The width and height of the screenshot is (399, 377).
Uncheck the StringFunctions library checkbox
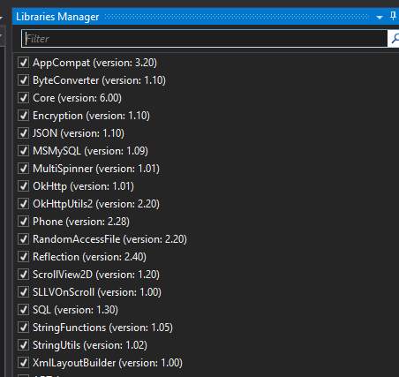pyautogui.click(x=23, y=328)
